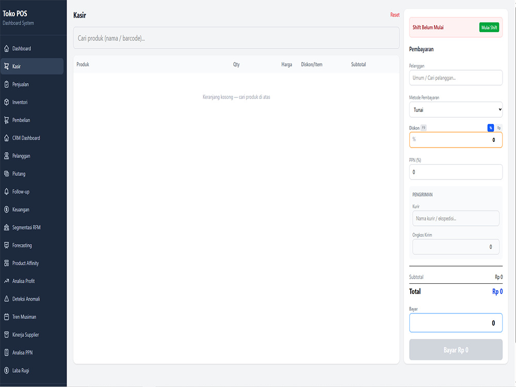Click the Toko POS title
Screen dimensions: 516x387
tap(15, 14)
